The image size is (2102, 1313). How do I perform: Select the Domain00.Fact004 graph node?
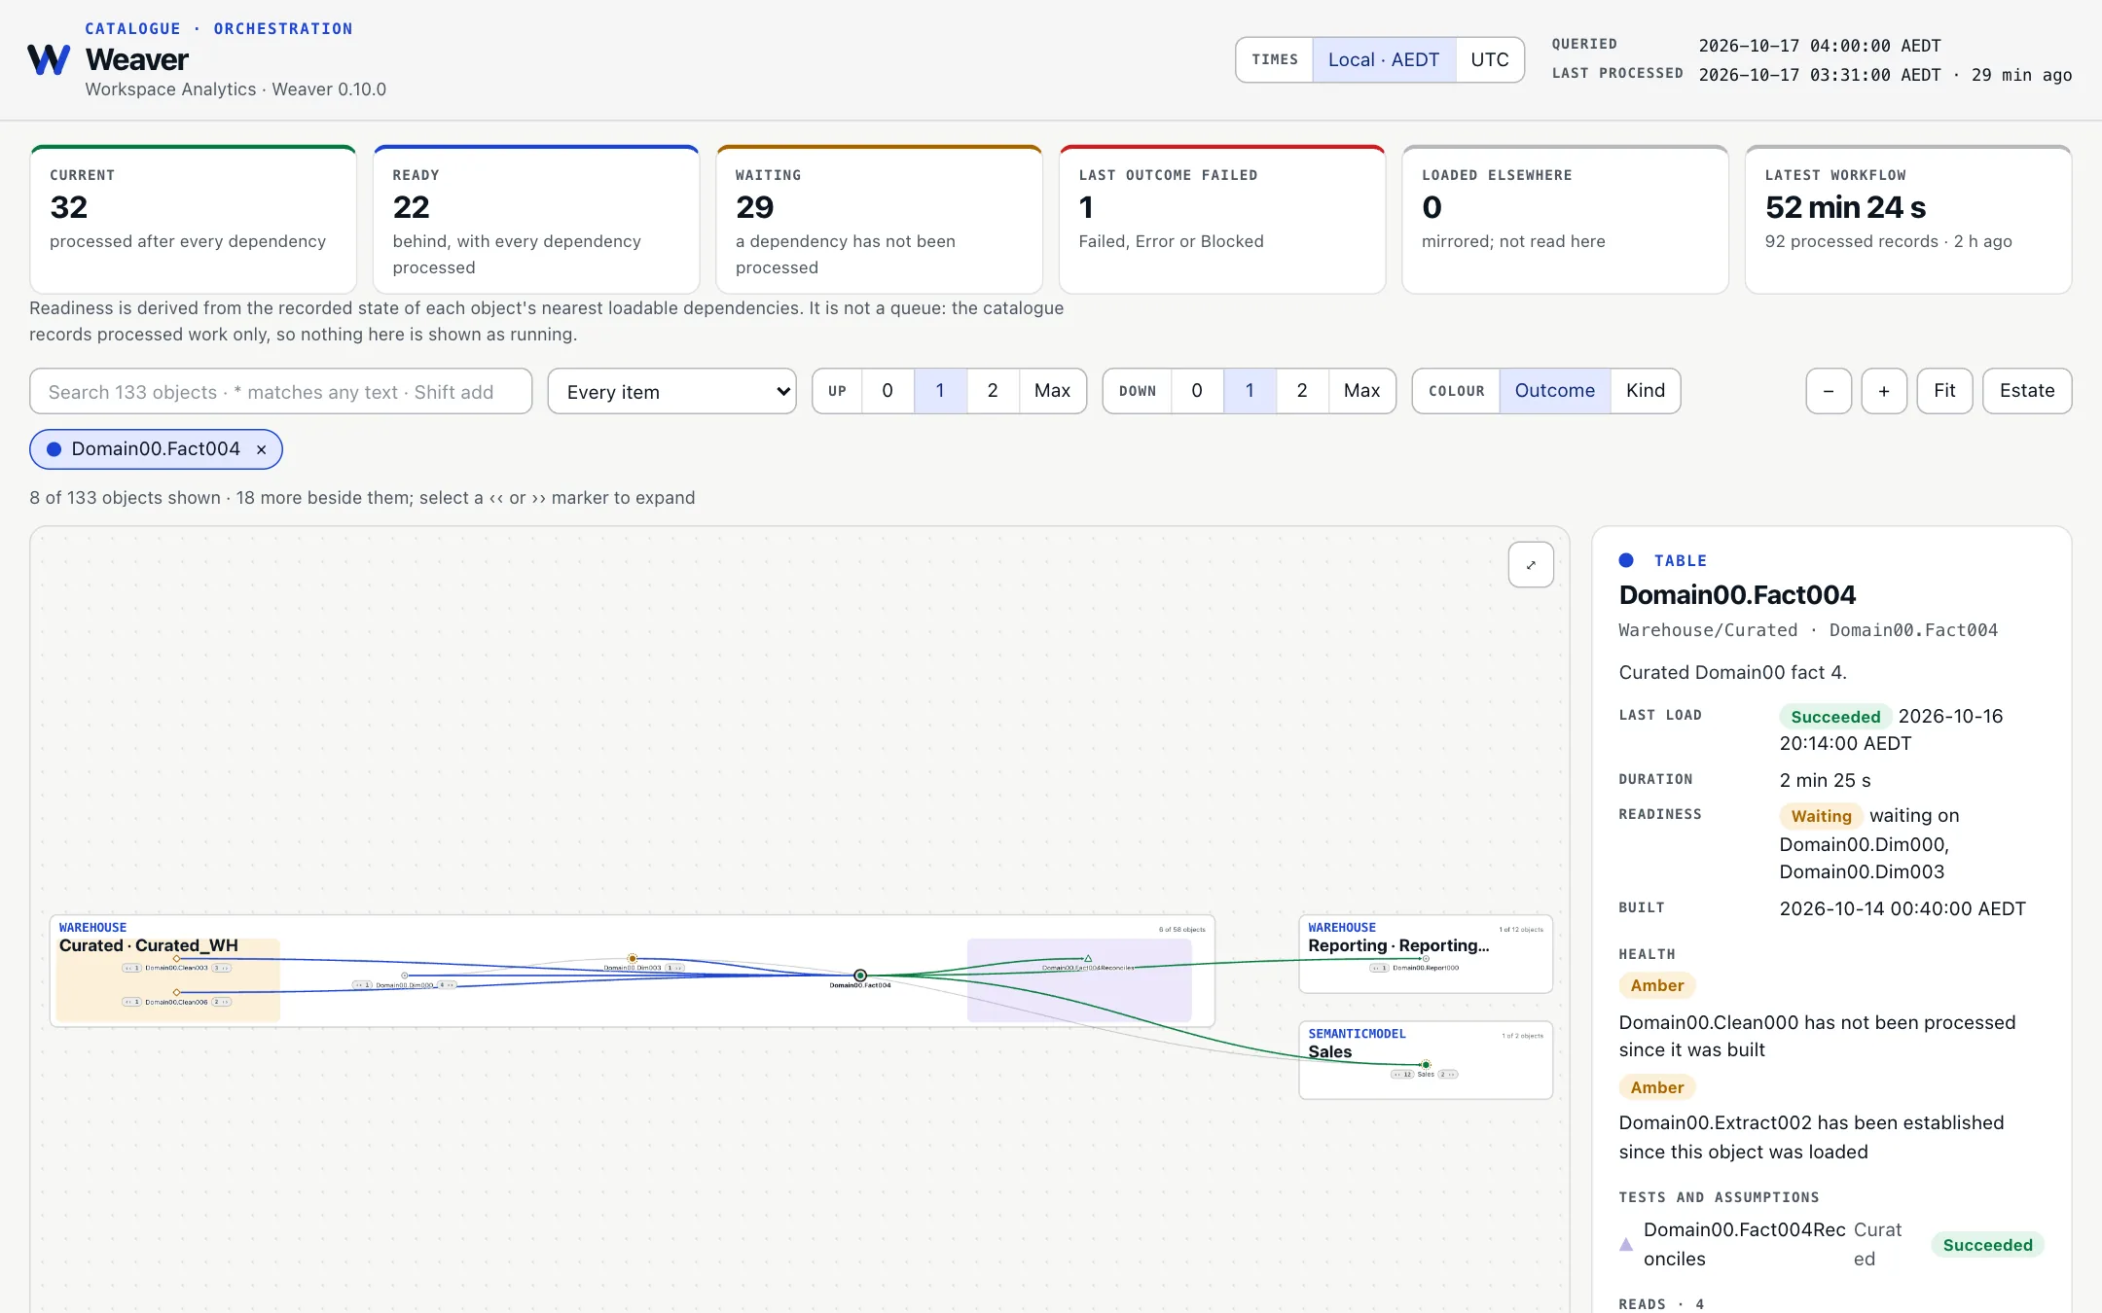pos(860,976)
